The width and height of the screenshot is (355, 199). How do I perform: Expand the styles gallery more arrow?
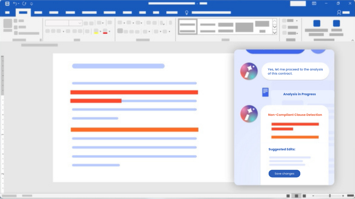pyautogui.click(x=275, y=32)
